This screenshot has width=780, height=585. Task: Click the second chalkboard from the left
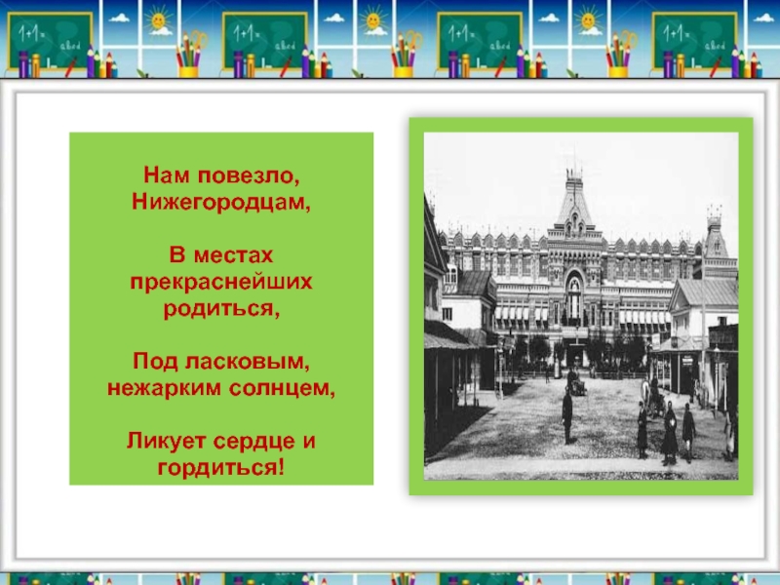point(264,39)
